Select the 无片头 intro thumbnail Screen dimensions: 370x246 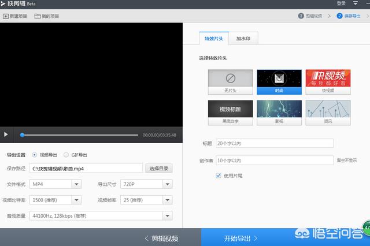pyautogui.click(x=230, y=81)
